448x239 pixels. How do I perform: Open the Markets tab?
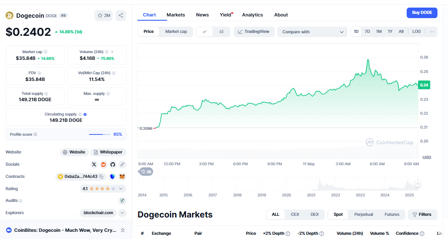176,15
